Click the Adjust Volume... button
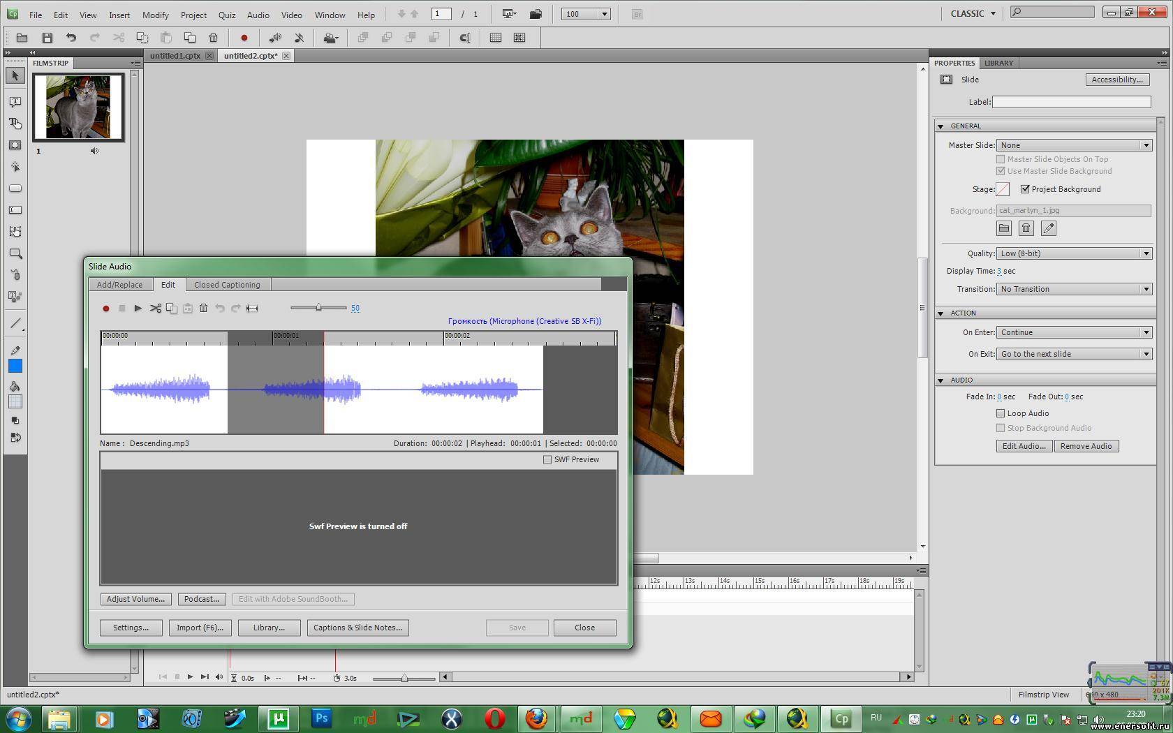The height and width of the screenshot is (733, 1173). click(x=135, y=599)
